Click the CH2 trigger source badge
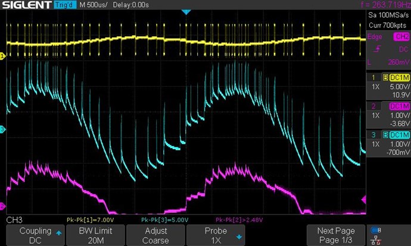 pos(401,37)
